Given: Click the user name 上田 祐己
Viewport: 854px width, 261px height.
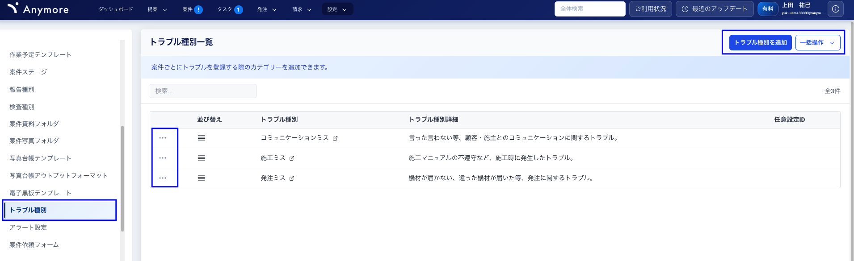Looking at the screenshot, I should pos(796,5).
